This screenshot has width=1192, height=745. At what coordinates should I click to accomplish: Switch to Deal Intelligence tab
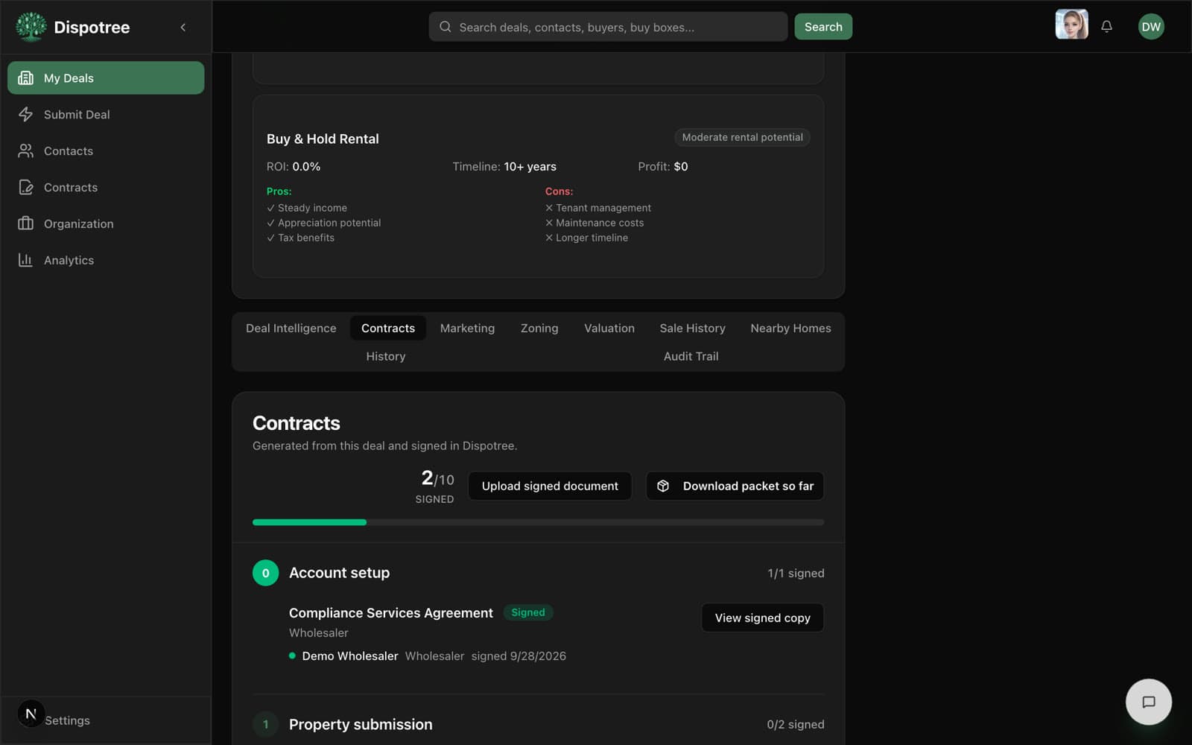tap(291, 328)
